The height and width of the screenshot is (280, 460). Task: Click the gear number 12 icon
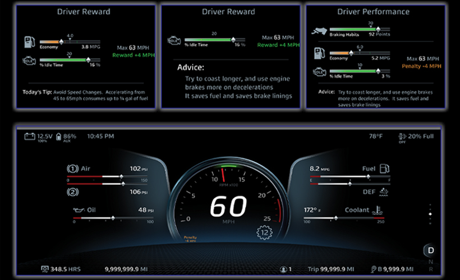coord(264,232)
